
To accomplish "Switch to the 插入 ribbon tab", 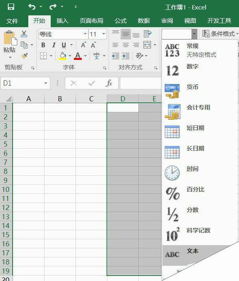I will [x=62, y=21].
